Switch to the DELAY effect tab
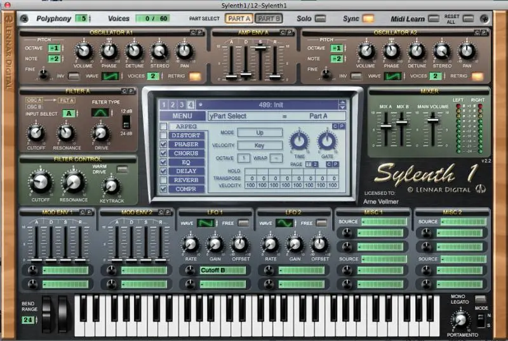Image resolution: width=508 pixels, height=341 pixels. pos(186,171)
